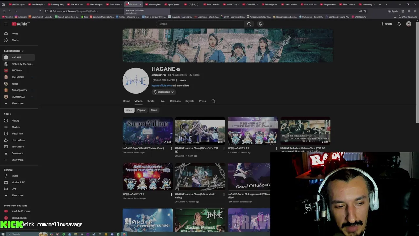This screenshot has width=419, height=236.
Task: Search within the HAGANE channel
Action: point(213,101)
